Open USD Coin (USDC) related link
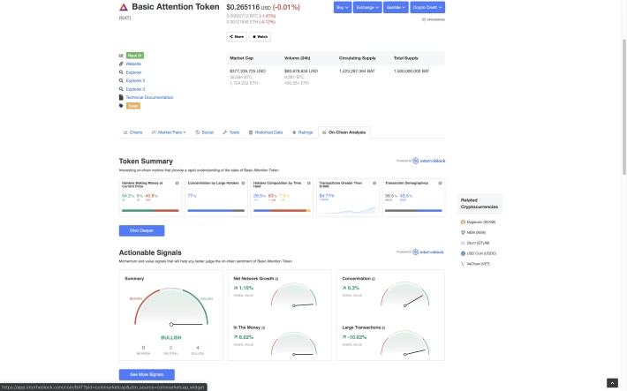Image resolution: width=627 pixels, height=391 pixels. (x=481, y=253)
